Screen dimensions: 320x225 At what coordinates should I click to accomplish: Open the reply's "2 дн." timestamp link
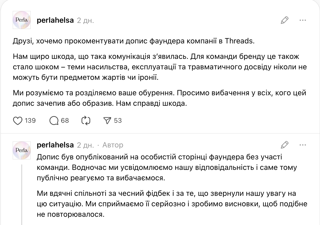(85, 145)
